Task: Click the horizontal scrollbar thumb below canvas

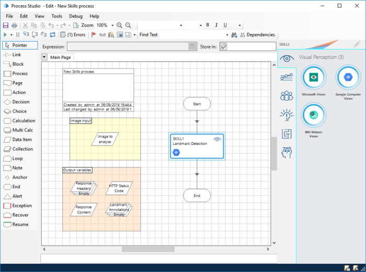Action: click(148, 249)
